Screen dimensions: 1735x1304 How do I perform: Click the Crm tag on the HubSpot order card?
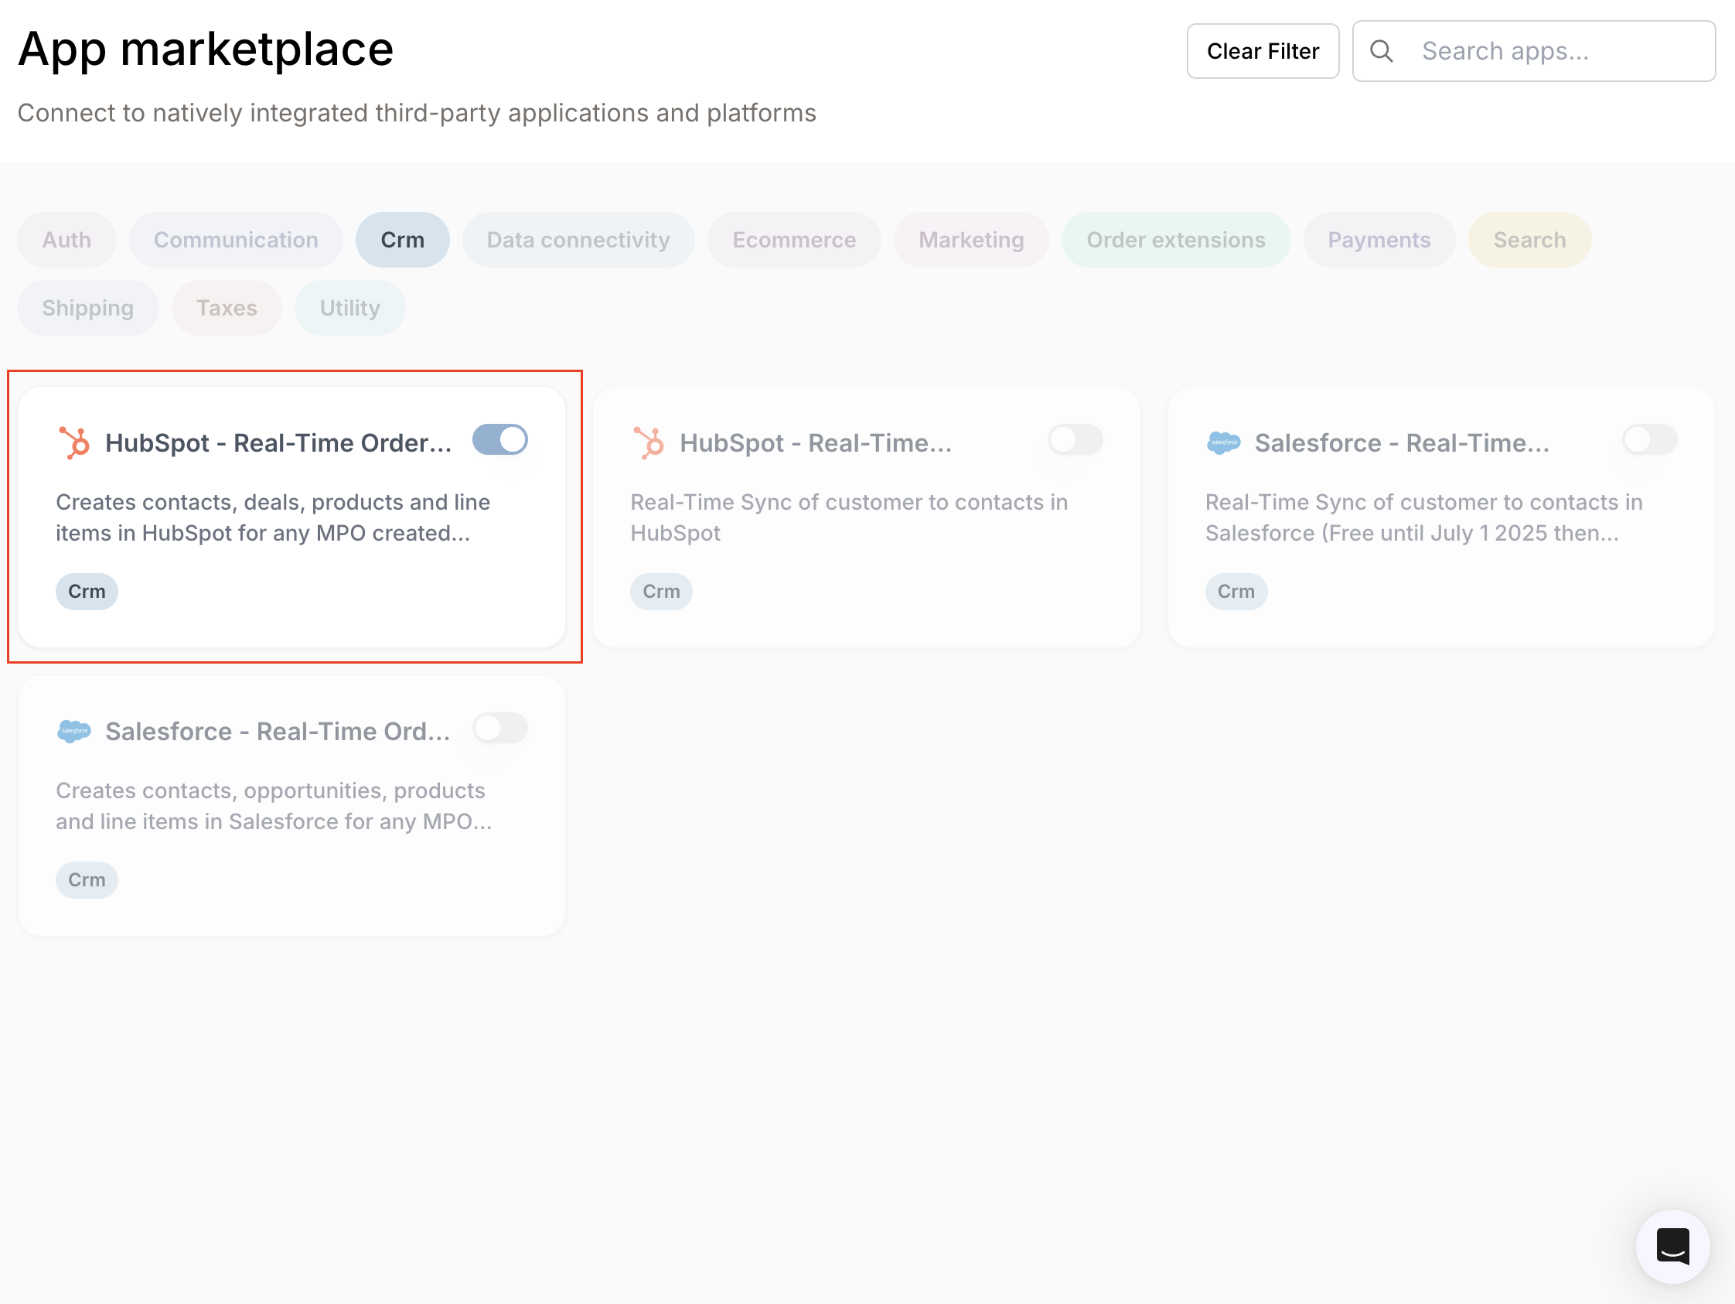click(87, 591)
